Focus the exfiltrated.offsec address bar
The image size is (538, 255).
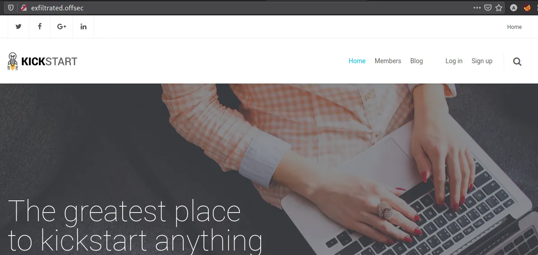[240, 8]
